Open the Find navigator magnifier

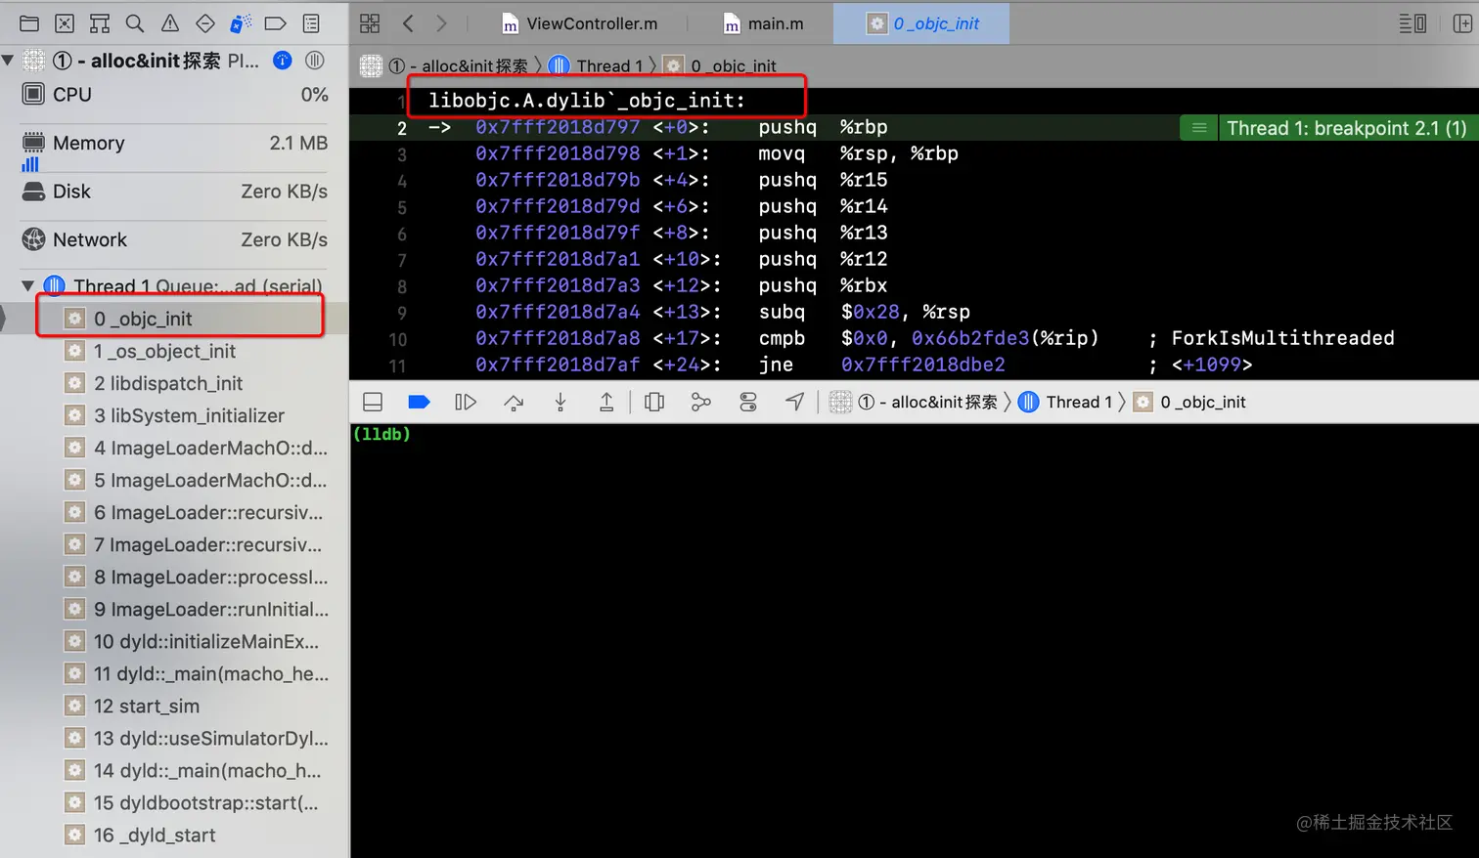point(135,23)
